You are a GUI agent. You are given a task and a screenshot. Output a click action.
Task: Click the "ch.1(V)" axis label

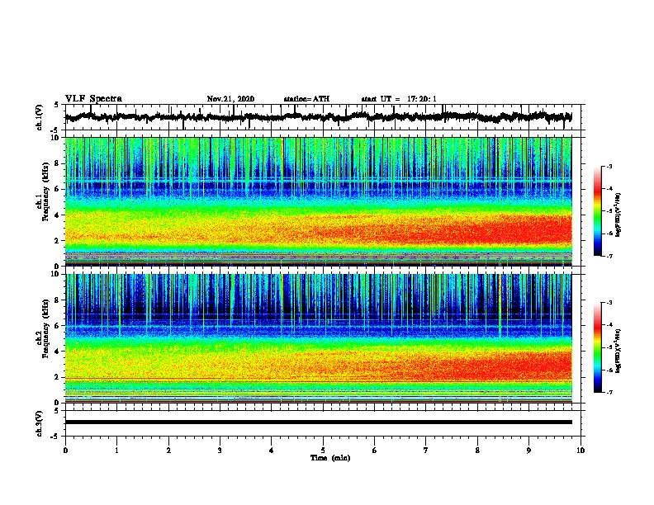tap(40, 117)
